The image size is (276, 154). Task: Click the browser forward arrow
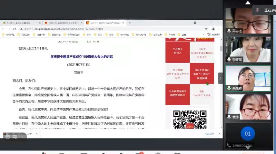[9, 29]
